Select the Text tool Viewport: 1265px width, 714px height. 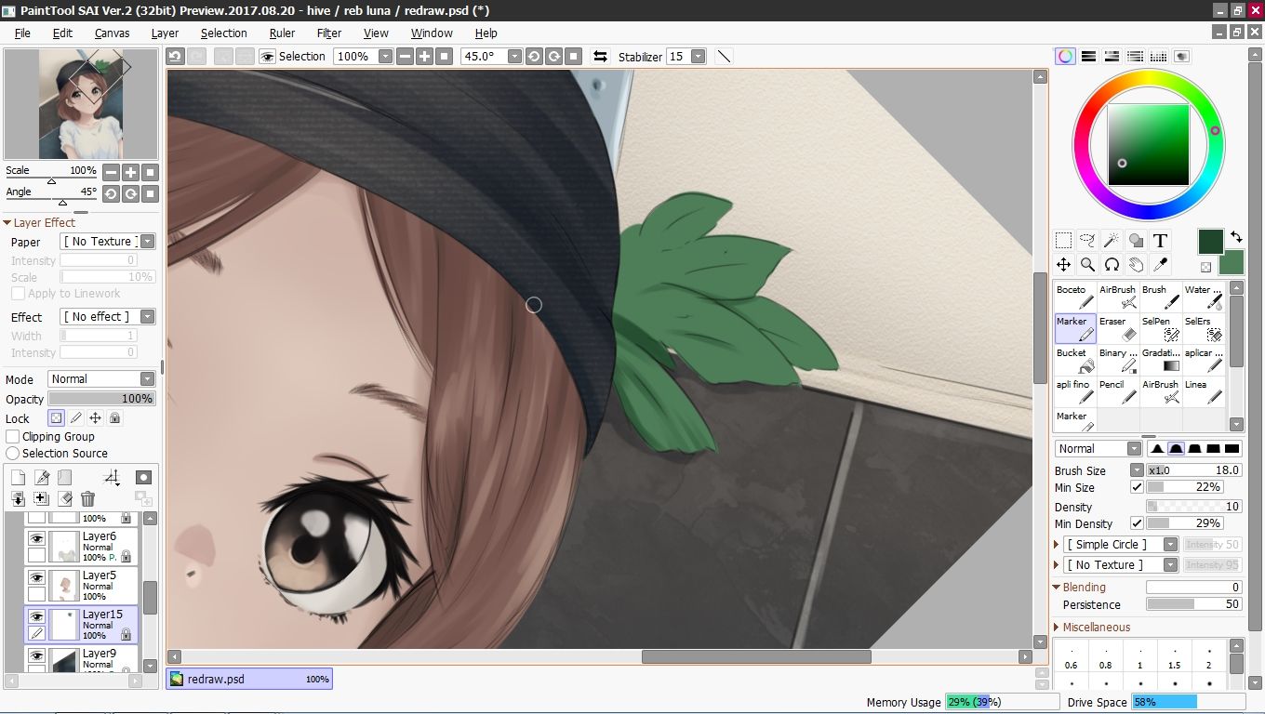coord(1160,240)
